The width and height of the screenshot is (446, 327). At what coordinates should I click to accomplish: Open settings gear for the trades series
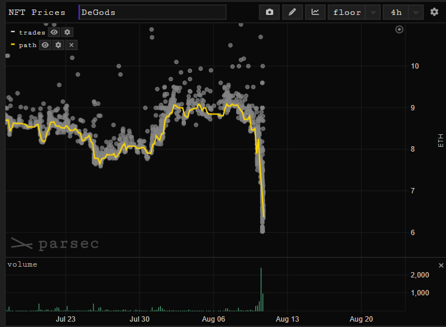[x=67, y=32]
